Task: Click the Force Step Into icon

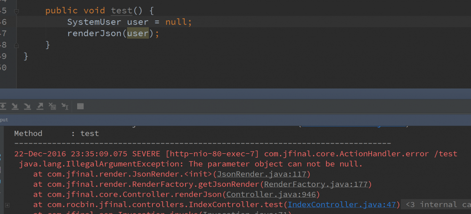Action: pos(27,106)
